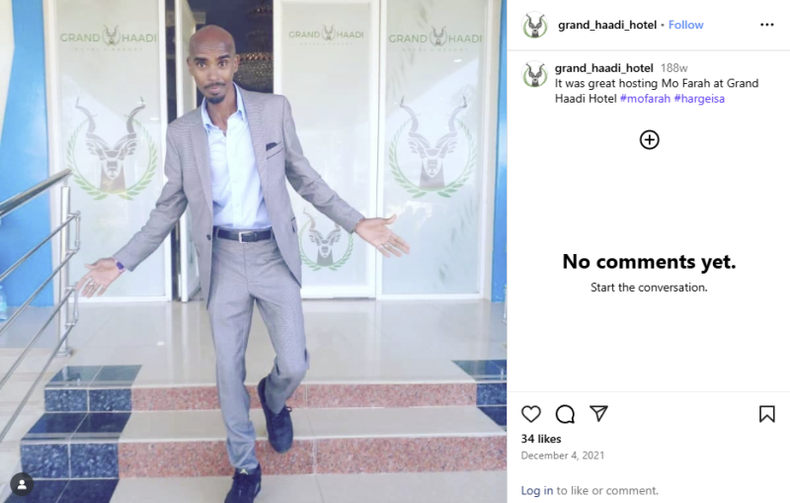Expand comments with the plus circle icon
This screenshot has height=503, width=790.
649,139
